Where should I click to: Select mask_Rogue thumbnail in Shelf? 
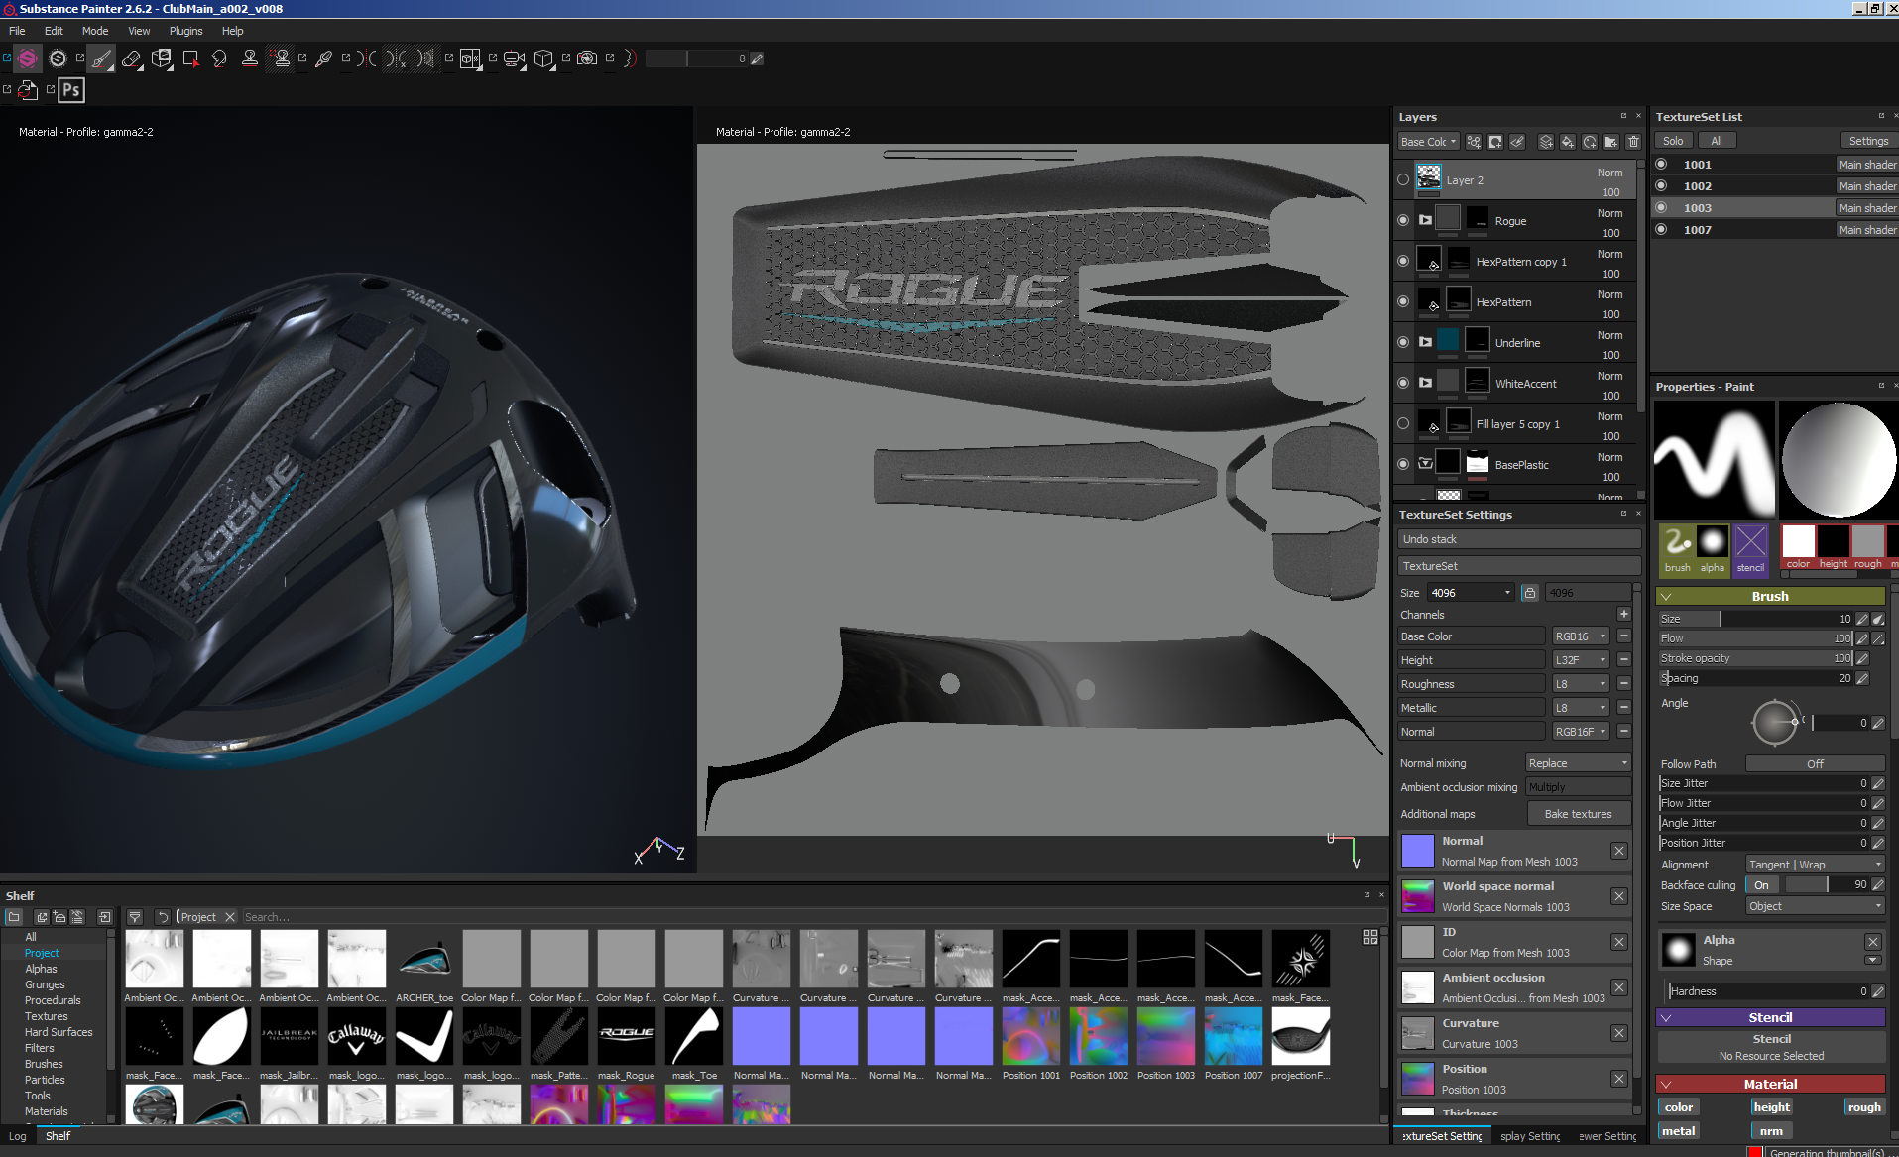pos(627,1043)
